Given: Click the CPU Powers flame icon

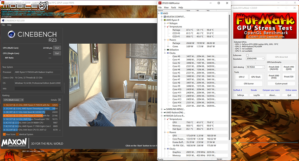Looking at the screenshot, I should [x=168, y=40].
